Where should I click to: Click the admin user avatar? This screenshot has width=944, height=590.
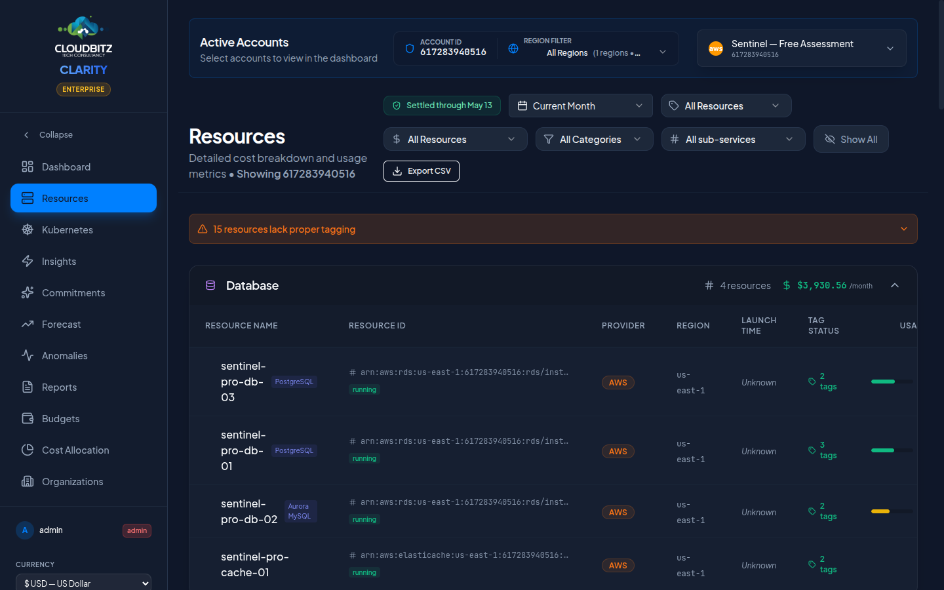click(25, 530)
